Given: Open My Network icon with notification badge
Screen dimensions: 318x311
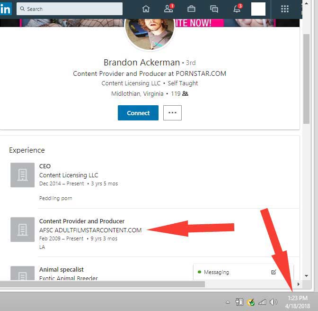Looking at the screenshot, I should pos(169,9).
